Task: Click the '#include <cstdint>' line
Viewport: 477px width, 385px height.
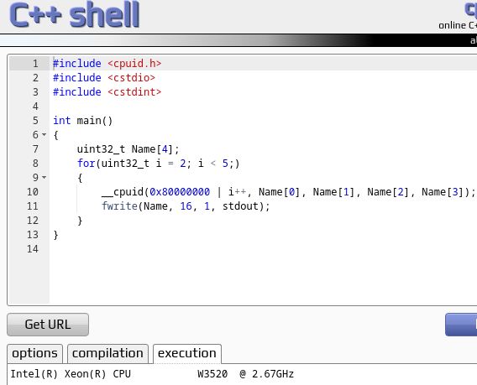Action: click(107, 92)
